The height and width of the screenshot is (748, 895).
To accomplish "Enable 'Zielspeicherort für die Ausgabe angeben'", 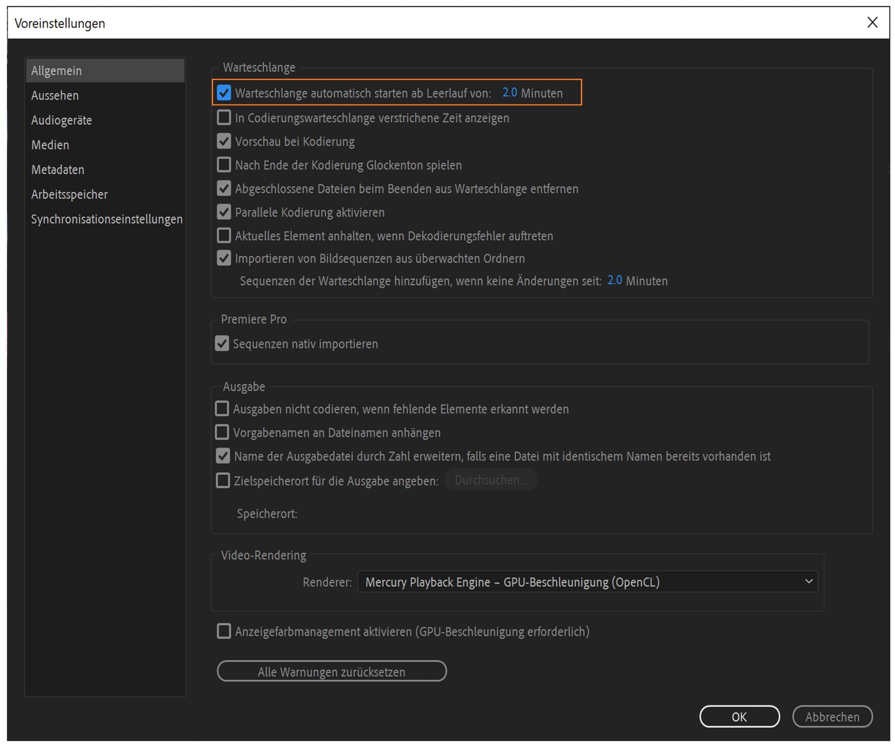I will coord(223,480).
